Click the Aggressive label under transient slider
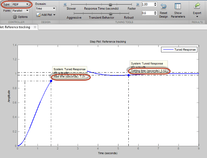Viewport: 207px width, 158px height. tap(74, 18)
